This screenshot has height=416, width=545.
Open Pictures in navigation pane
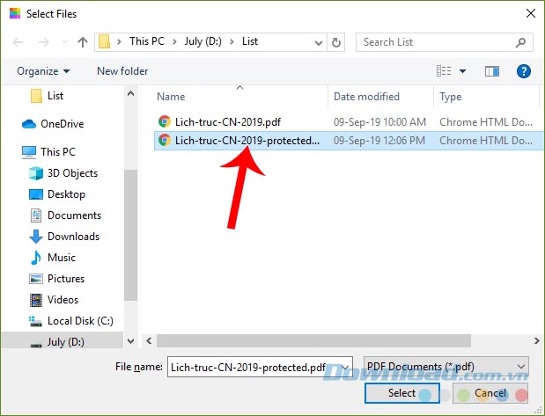click(x=66, y=279)
